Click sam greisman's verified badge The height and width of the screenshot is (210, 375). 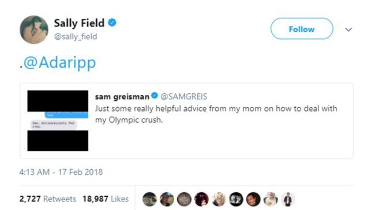[155, 96]
